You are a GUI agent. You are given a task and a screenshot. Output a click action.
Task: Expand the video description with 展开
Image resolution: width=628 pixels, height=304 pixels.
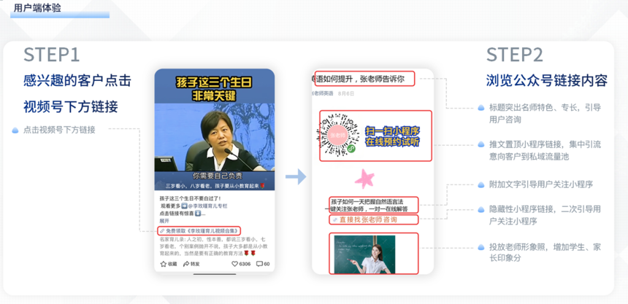point(164,220)
